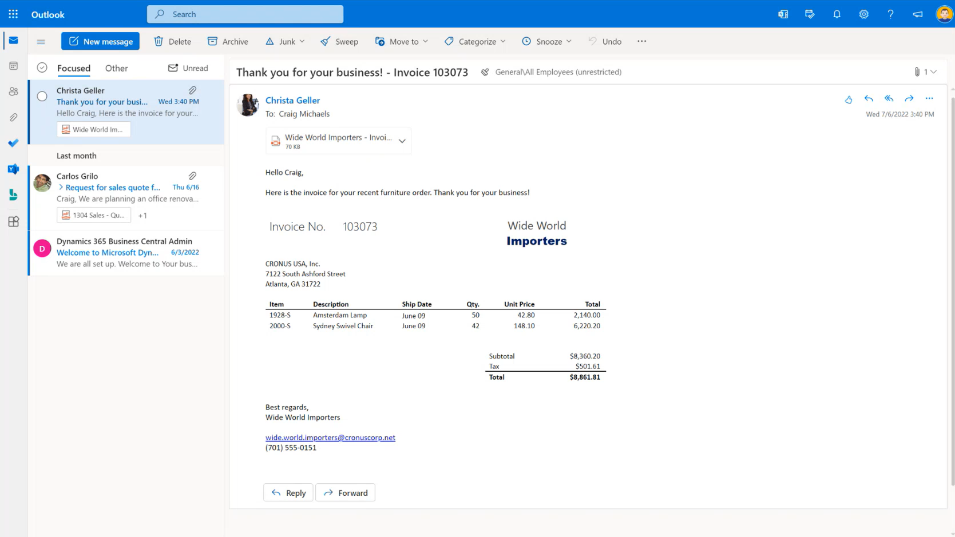The image size is (955, 537).
Task: Click in the Search box
Action: tap(245, 14)
